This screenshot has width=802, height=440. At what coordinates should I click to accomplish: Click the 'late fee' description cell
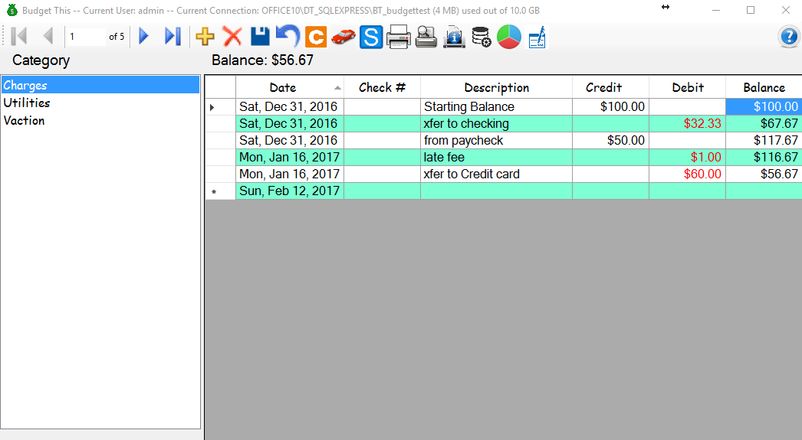pyautogui.click(x=496, y=157)
